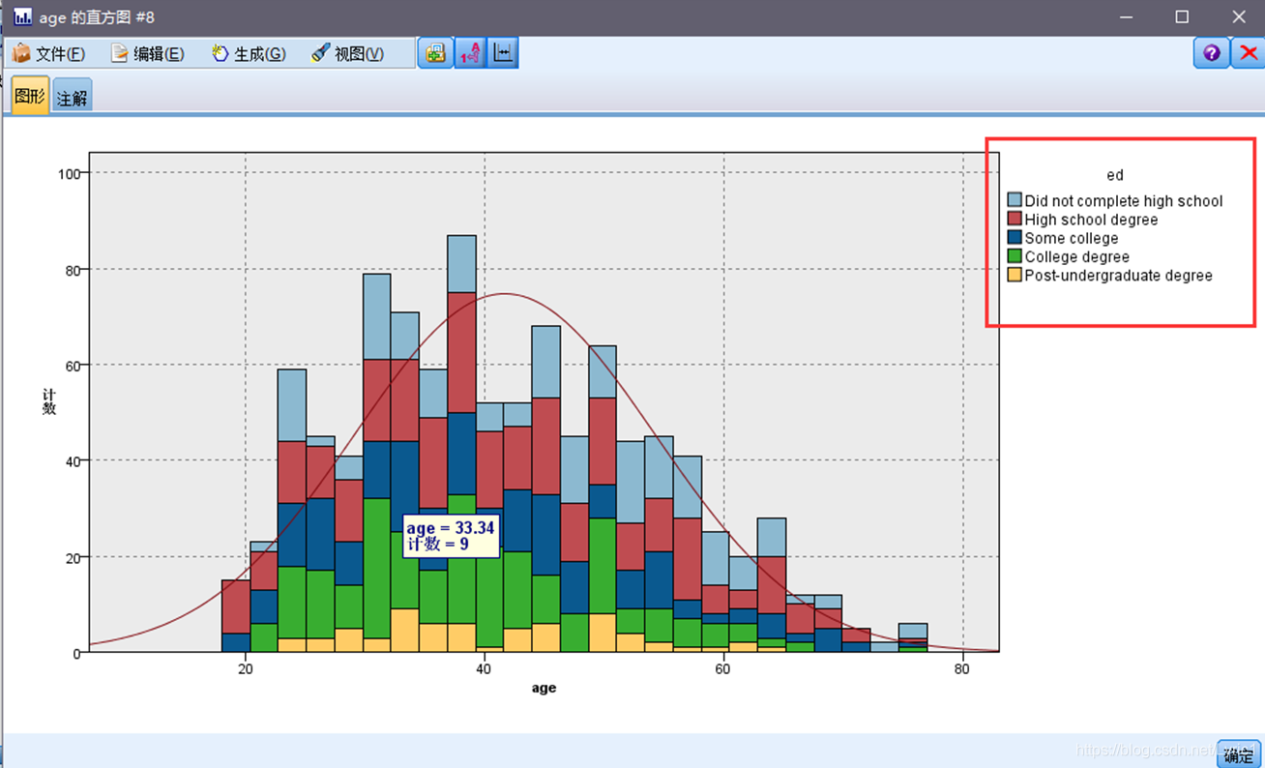Open the 生成(G) menu
1265x768 pixels.
pyautogui.click(x=249, y=54)
